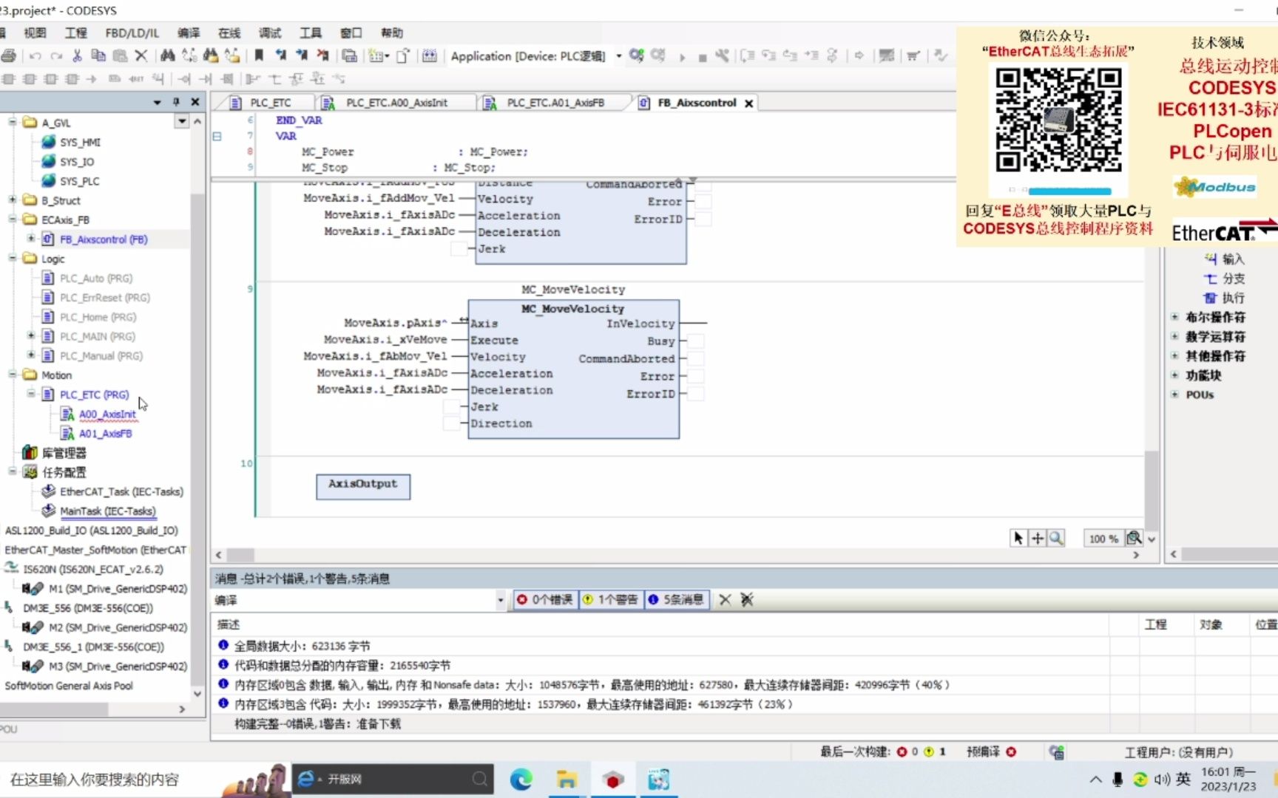Viewport: 1278px width, 798px height.
Task: Expand the Motion folder in the project tree
Action: (12, 375)
